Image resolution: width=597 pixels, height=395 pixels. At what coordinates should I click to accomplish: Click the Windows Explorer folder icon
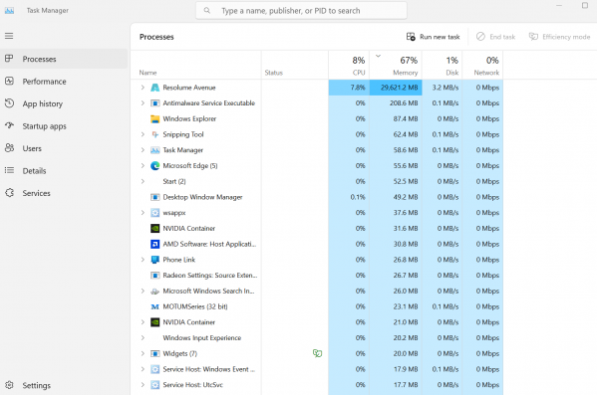(x=154, y=119)
